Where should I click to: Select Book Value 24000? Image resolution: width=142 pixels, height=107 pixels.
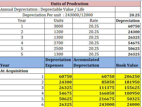pyautogui.click(x=128, y=104)
